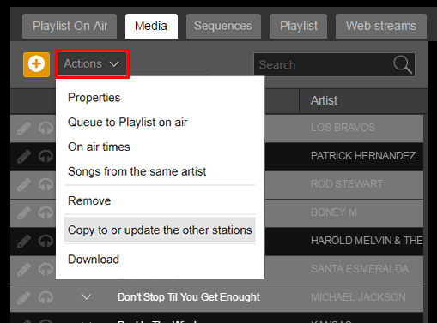Preview the MICHAEL JACKSON track with headphones icon
Image resolution: width=437 pixels, height=323 pixels.
tap(46, 297)
